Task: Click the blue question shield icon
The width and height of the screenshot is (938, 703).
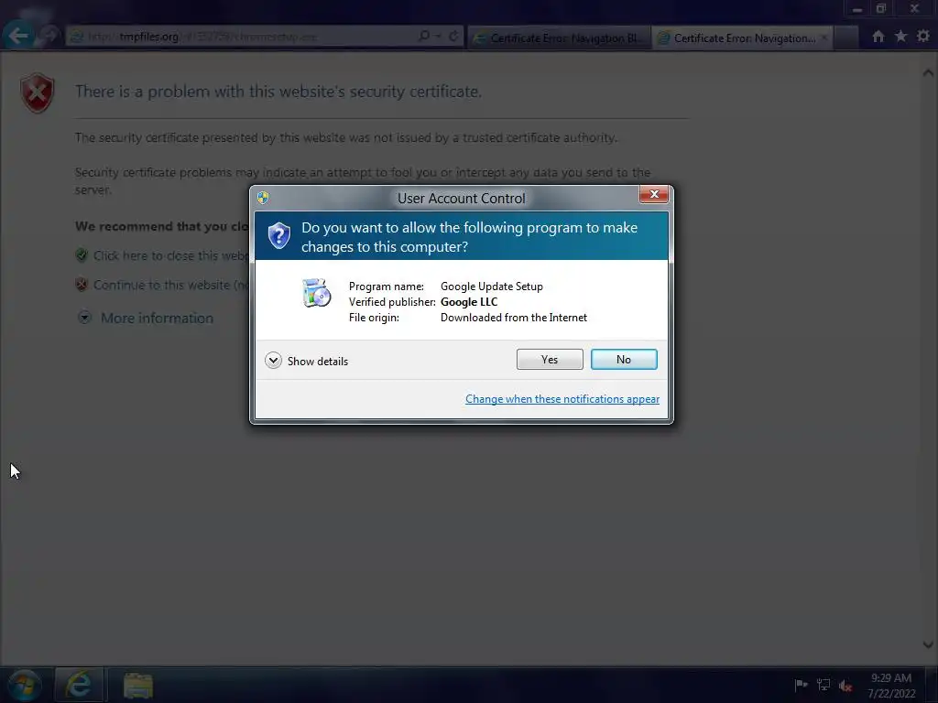Action: (x=278, y=235)
